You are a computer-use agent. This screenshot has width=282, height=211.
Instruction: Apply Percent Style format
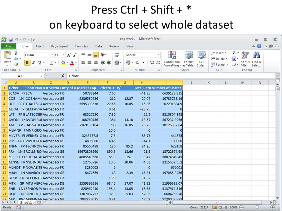tap(137, 63)
